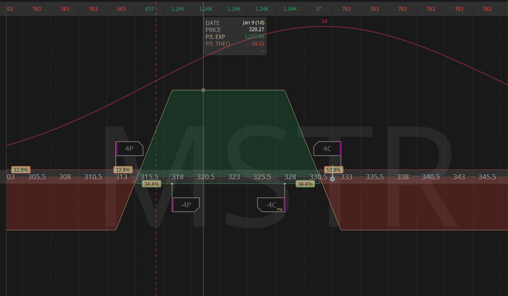The height and width of the screenshot is (296, 508).
Task: Click the 328 price axis label
Action: (290, 177)
